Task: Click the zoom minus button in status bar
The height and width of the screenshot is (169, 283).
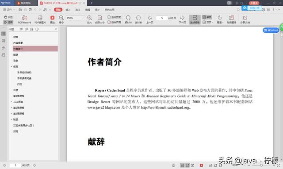Action: (x=249, y=165)
